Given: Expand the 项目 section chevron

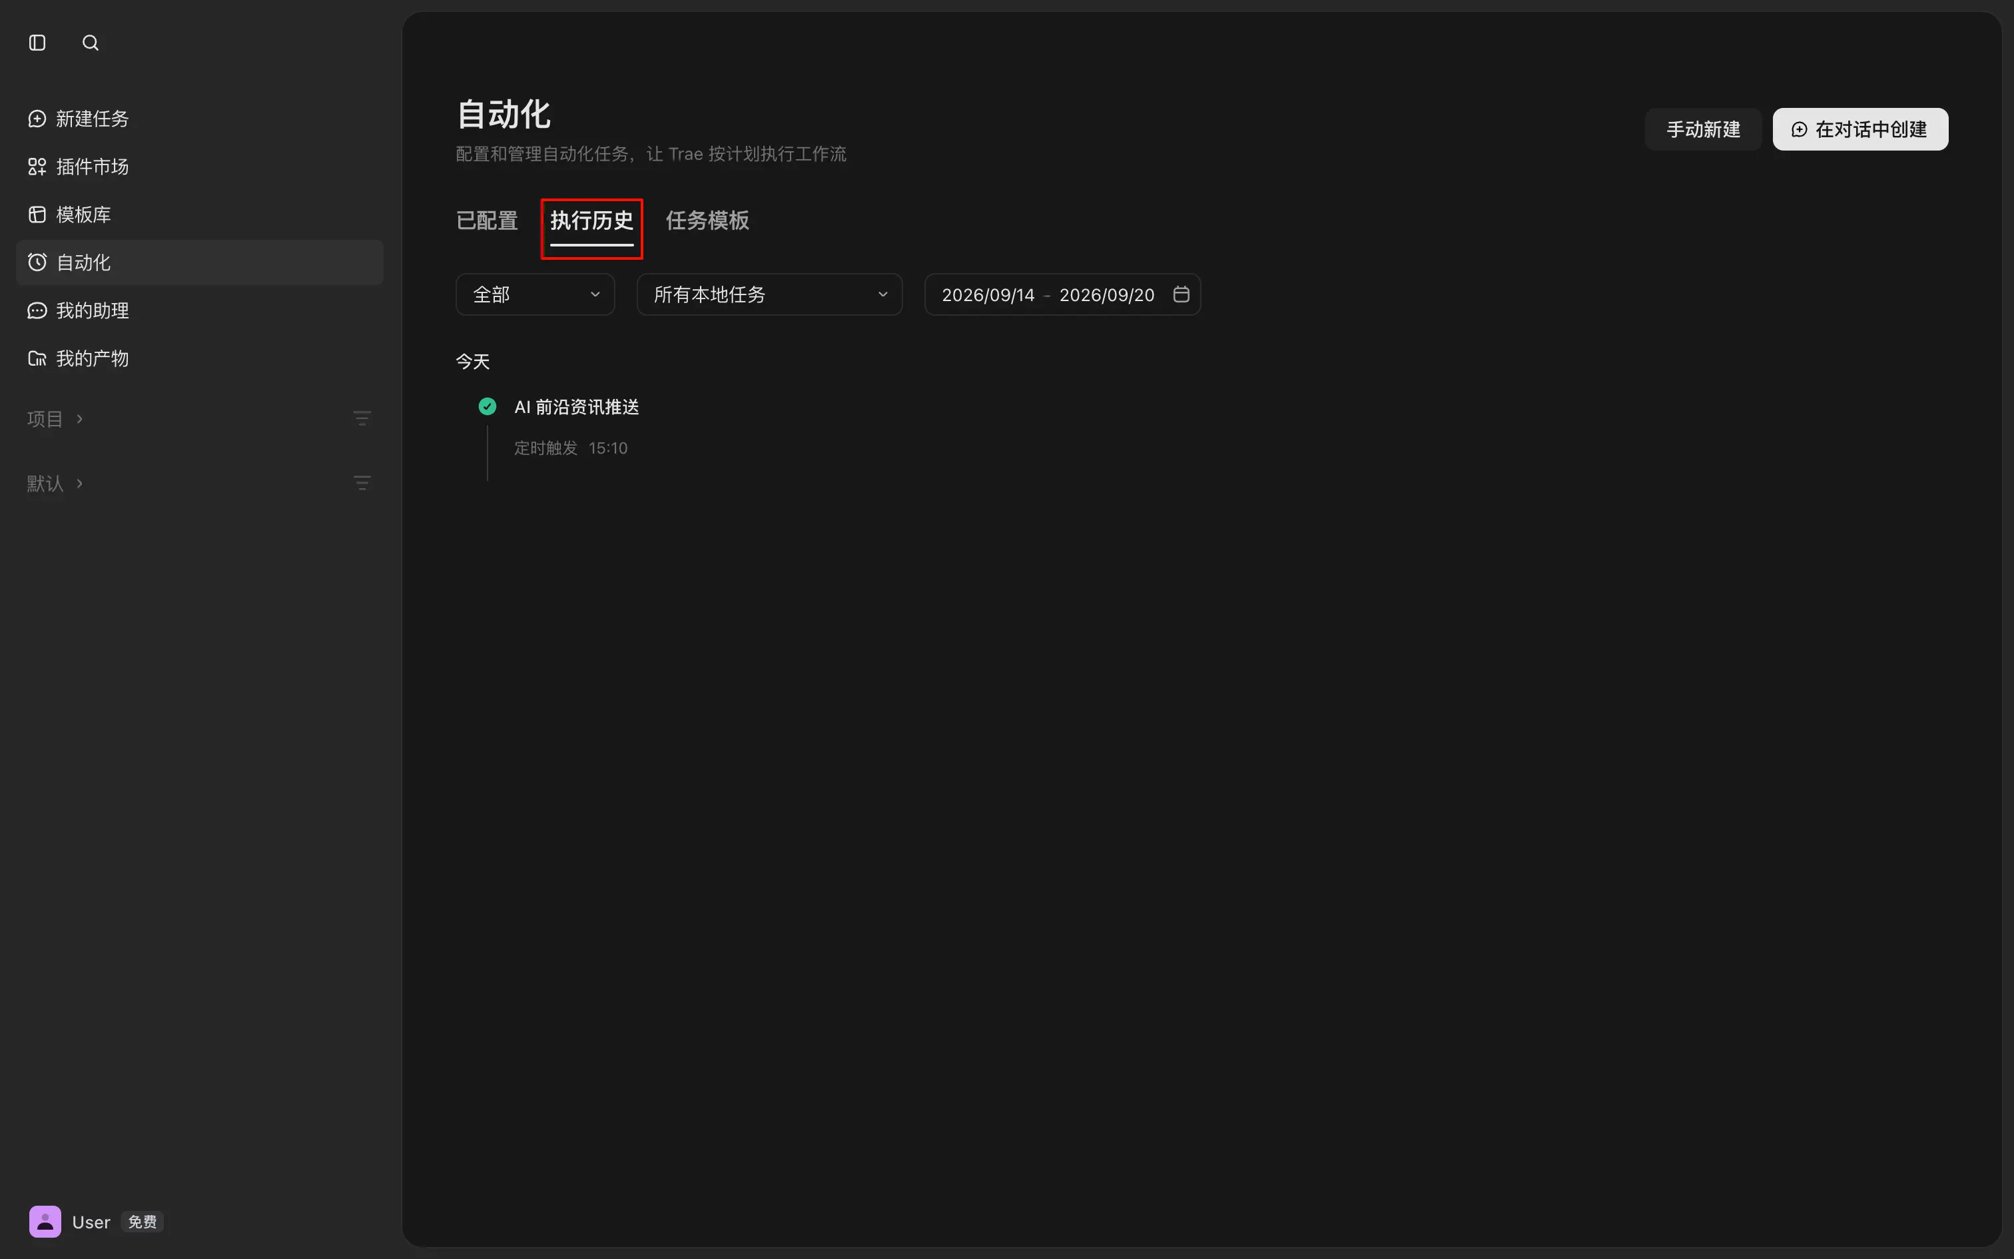Looking at the screenshot, I should [80, 418].
